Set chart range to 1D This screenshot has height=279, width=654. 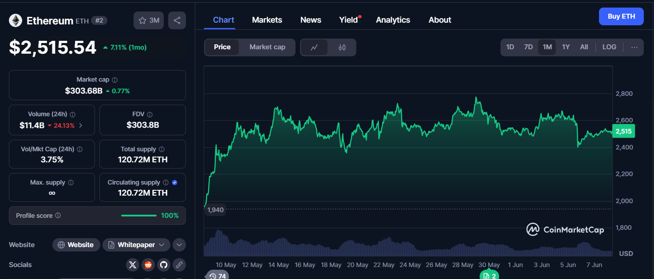pos(510,47)
